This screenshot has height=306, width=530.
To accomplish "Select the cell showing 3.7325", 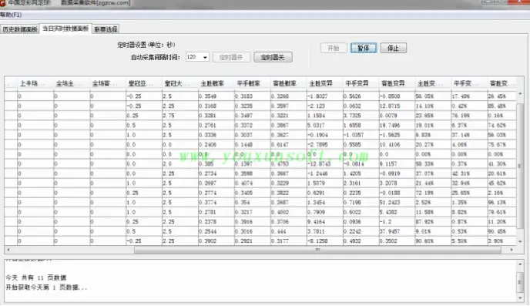I will pos(361,116).
